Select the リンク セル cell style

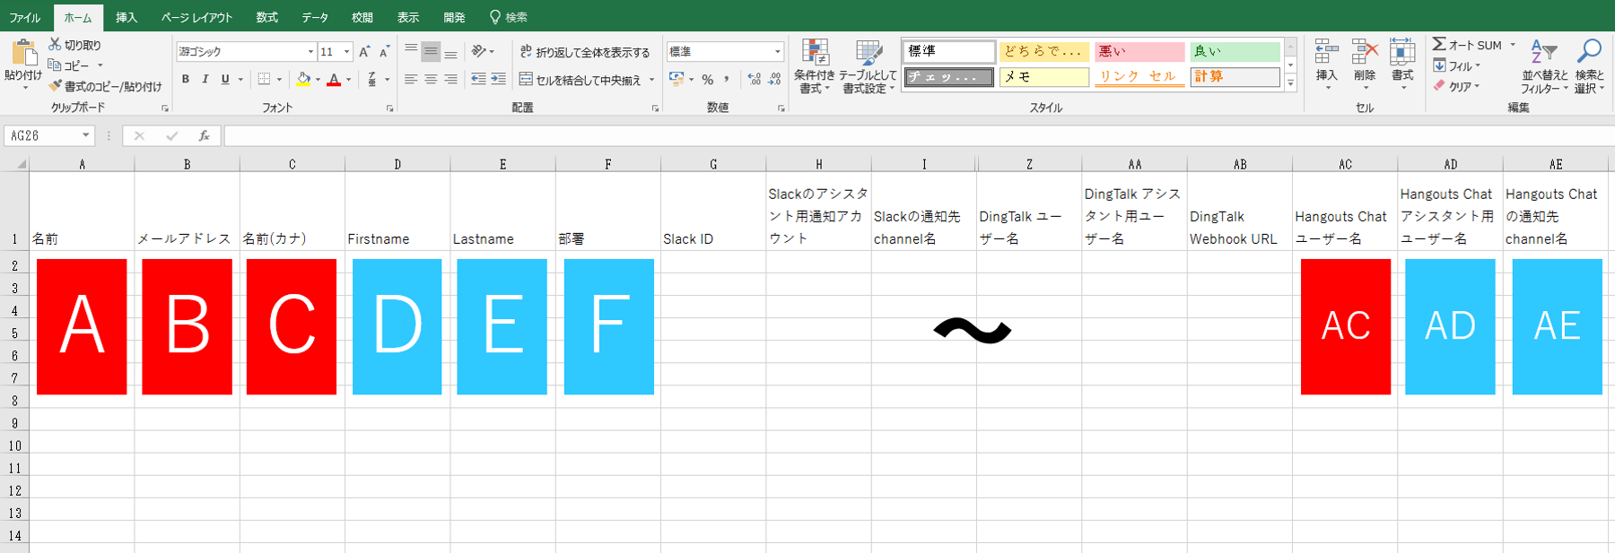click(1139, 77)
